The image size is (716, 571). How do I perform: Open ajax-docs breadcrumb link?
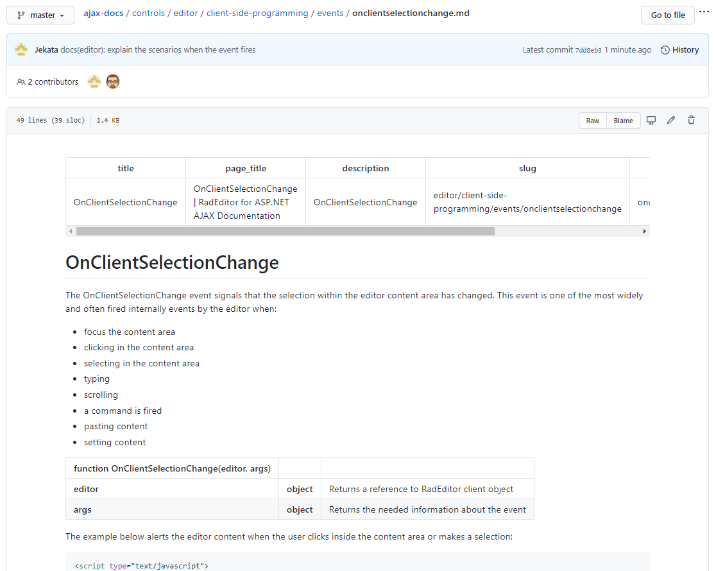tap(103, 13)
